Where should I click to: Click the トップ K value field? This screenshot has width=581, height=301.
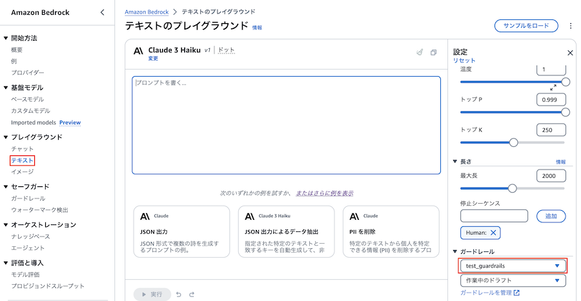point(551,130)
